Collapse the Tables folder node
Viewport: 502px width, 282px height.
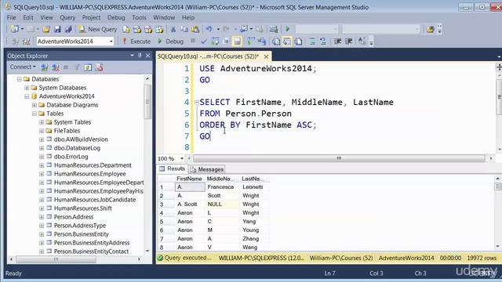pyautogui.click(x=35, y=114)
